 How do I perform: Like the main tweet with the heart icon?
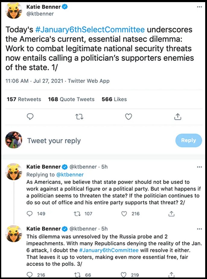[x=129, y=117]
